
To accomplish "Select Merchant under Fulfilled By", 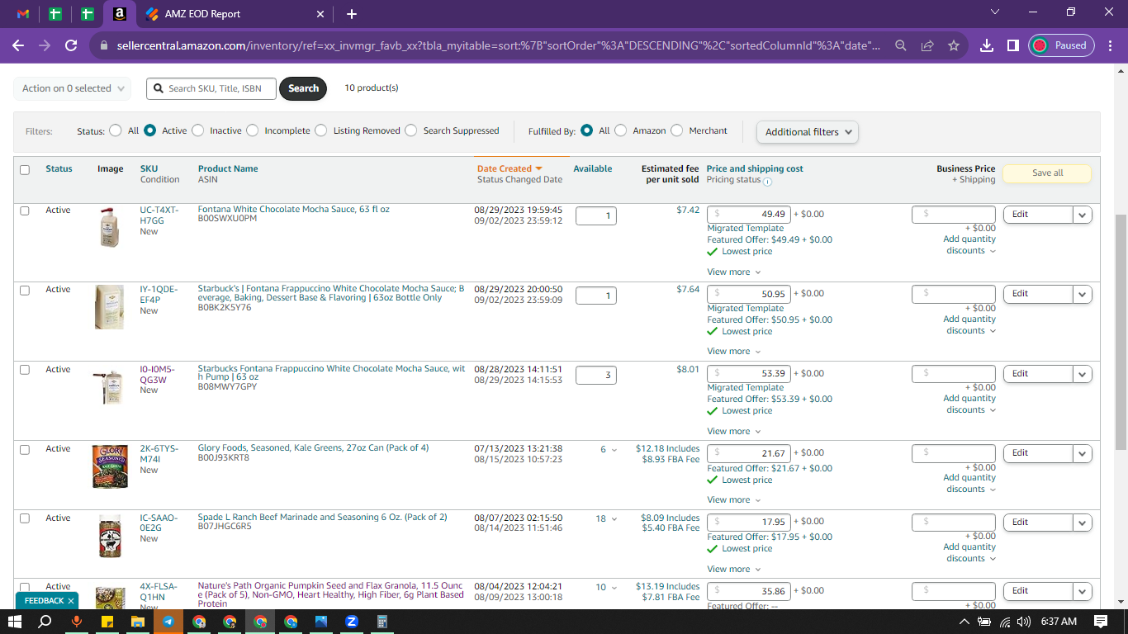I will (x=676, y=130).
